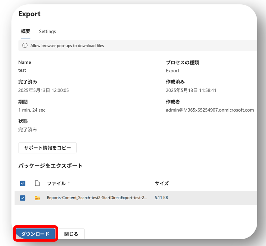Click the created date 2025年5月13日 11:58:41
The height and width of the screenshot is (246, 266).
pyautogui.click(x=191, y=90)
